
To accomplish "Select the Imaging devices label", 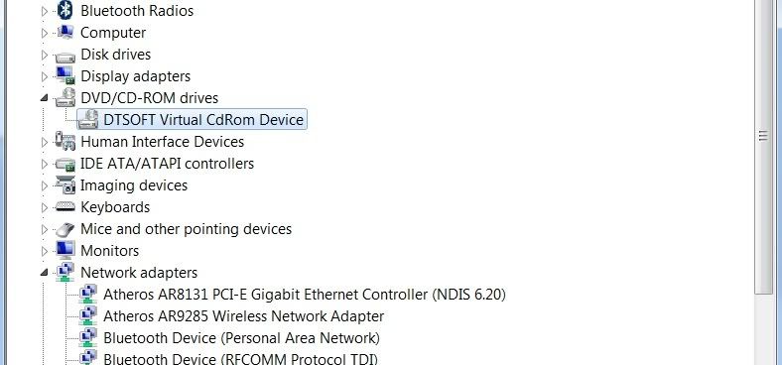I will 134,185.
